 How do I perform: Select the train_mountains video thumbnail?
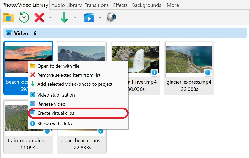click(x=16, y=118)
